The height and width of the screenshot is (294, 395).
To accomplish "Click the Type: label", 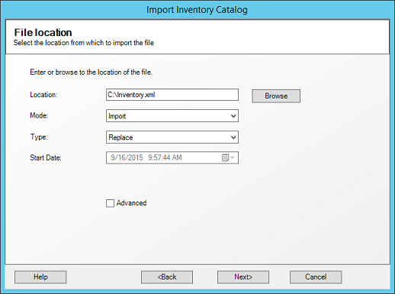I will pos(39,137).
